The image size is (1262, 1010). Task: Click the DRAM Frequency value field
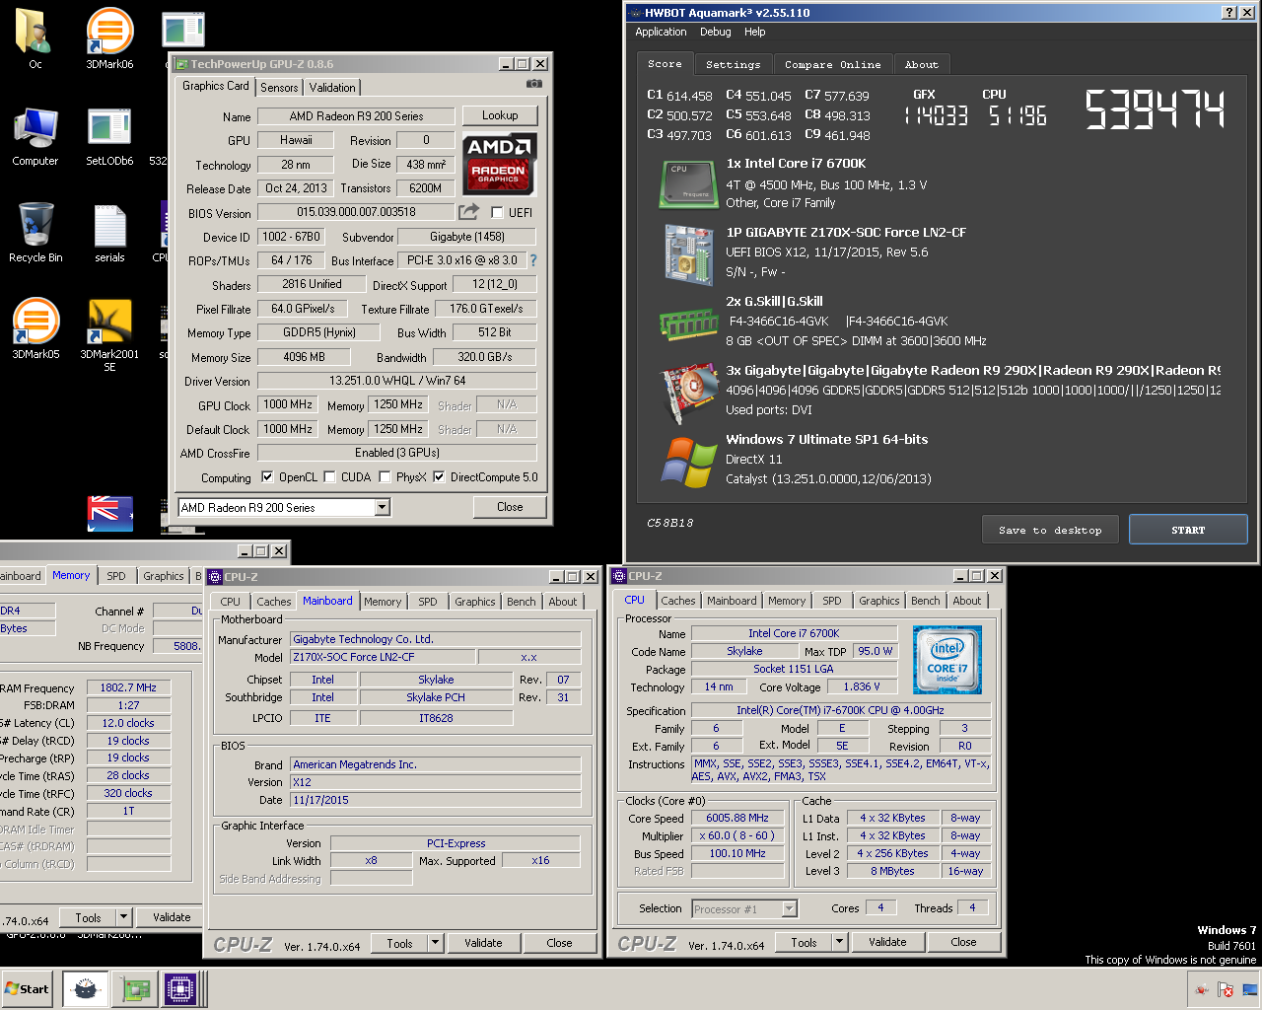click(128, 687)
